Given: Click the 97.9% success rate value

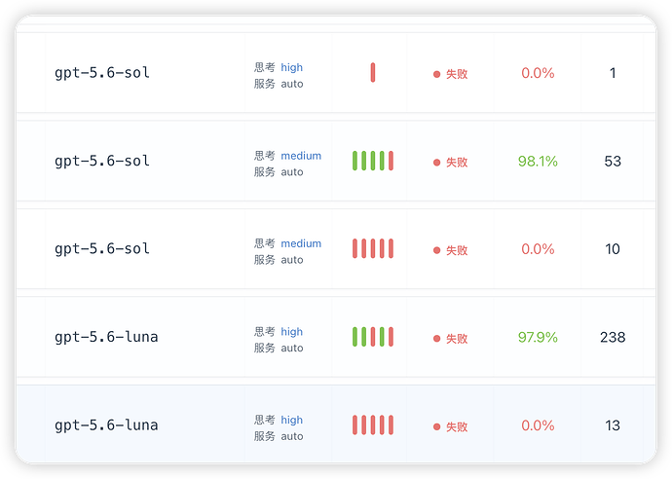Looking at the screenshot, I should pyautogui.click(x=538, y=337).
